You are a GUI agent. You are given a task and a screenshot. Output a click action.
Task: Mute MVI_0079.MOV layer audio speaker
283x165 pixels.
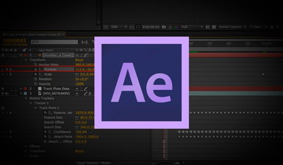(x=7, y=93)
